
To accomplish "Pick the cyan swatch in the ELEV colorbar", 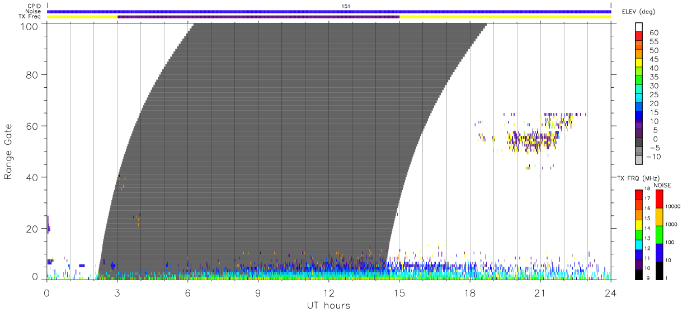I will [638, 98].
